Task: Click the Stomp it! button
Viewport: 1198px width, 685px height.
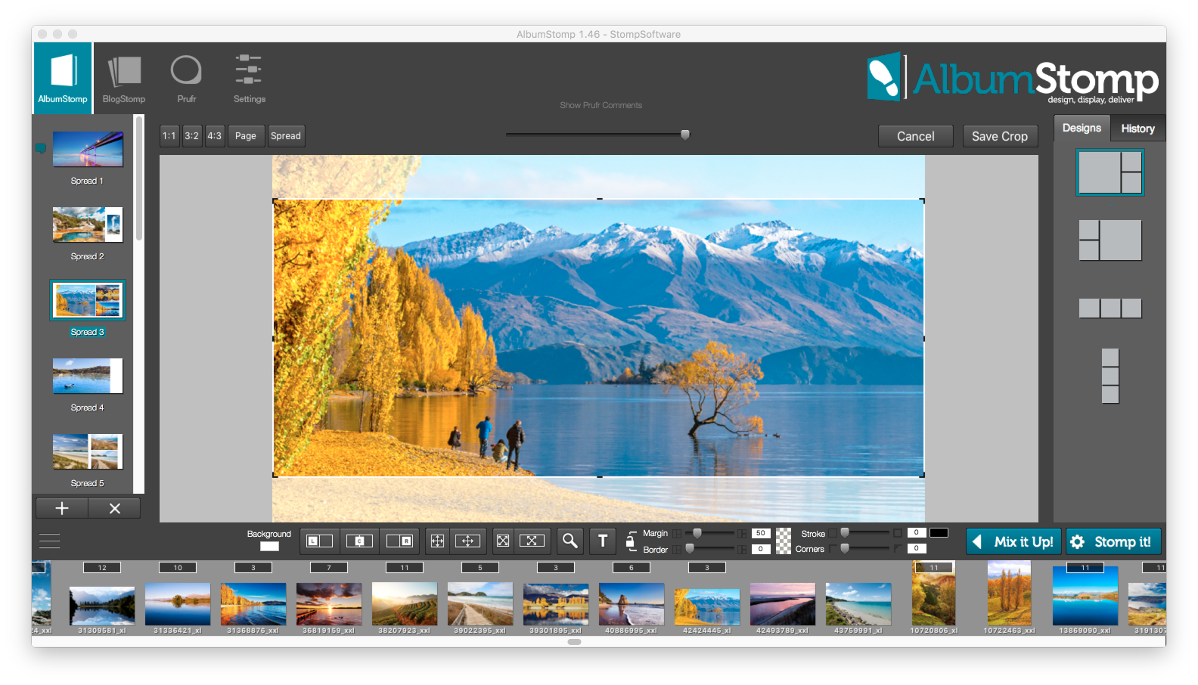Action: coord(1113,541)
